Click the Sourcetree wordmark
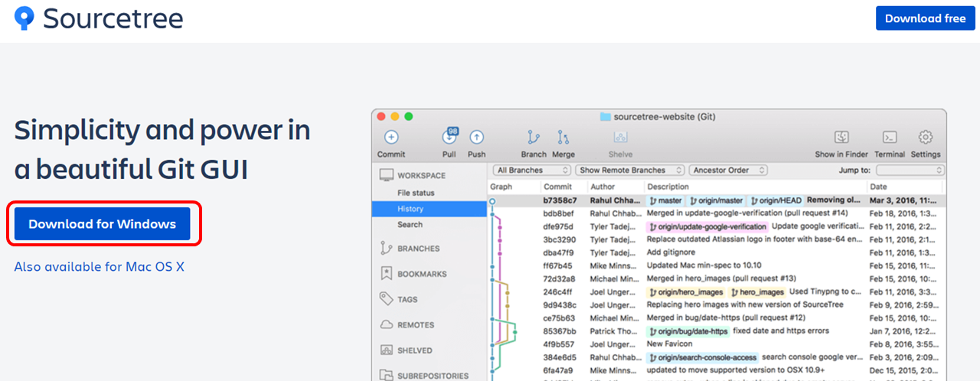Image resolution: width=980 pixels, height=381 pixels. coord(113,18)
